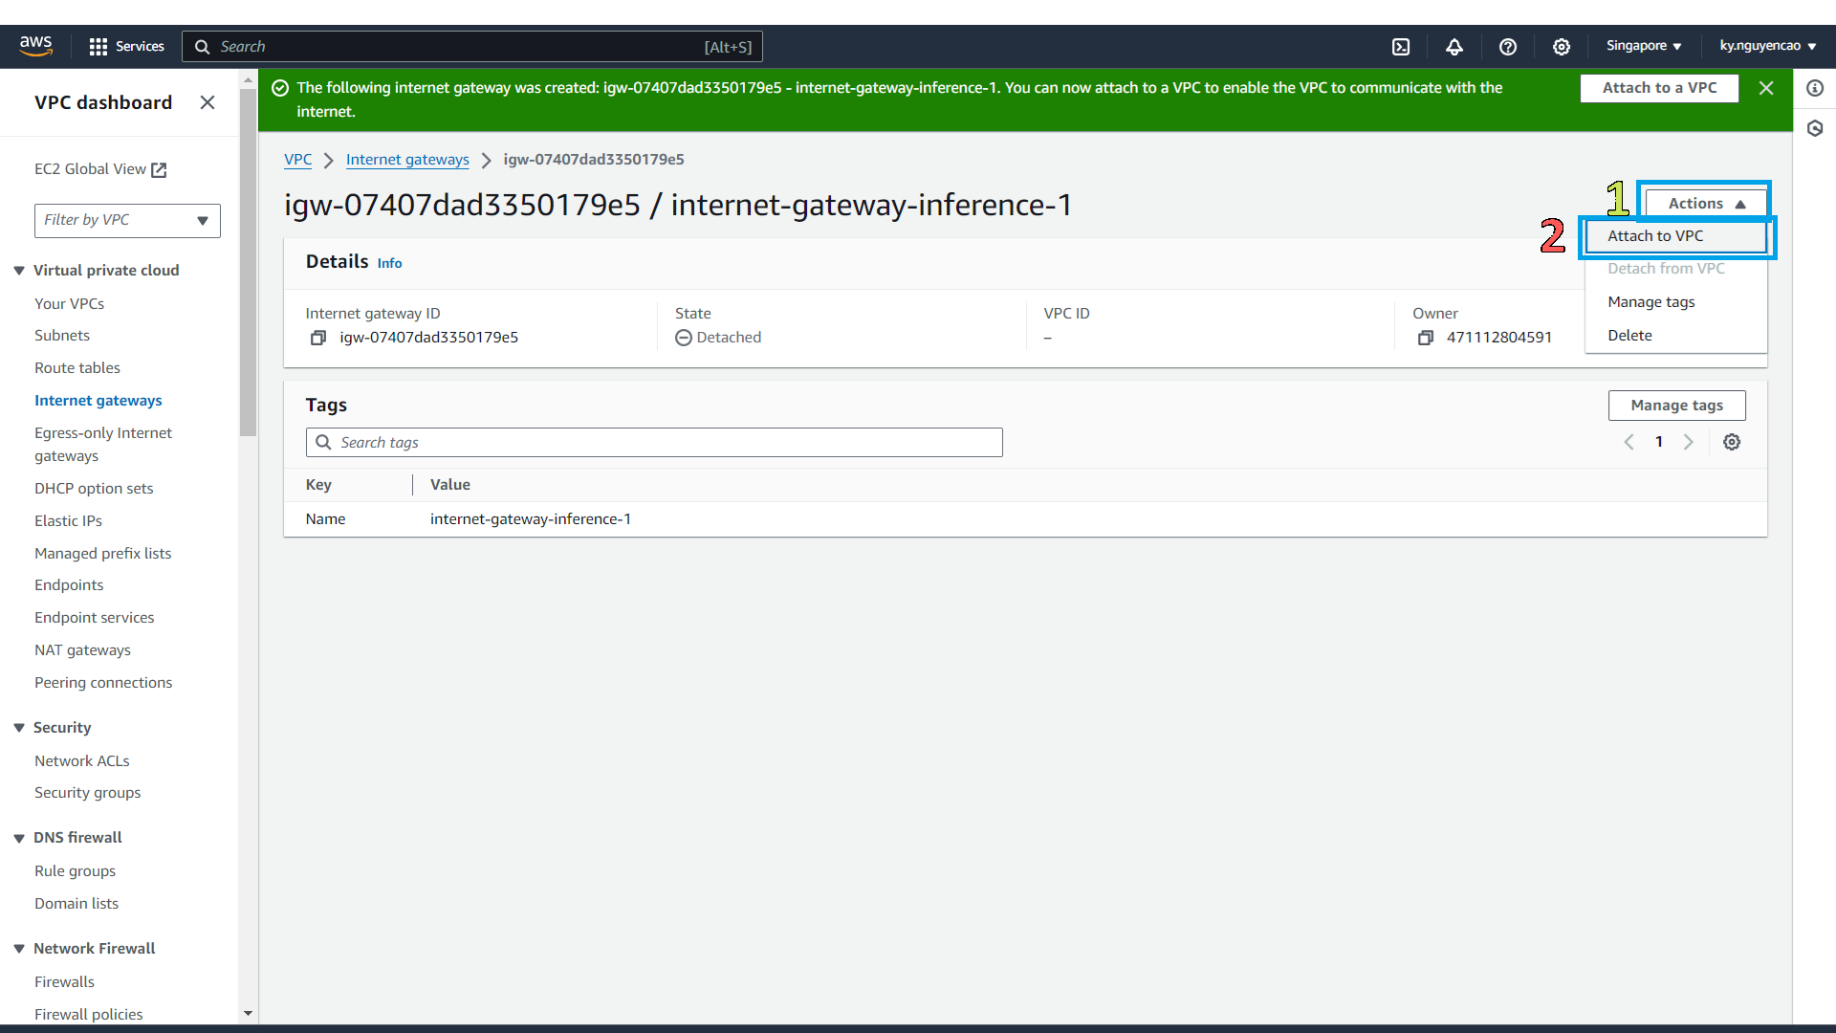Open NAT gateways in sidebar
The width and height of the screenshot is (1836, 1033).
coord(83,650)
